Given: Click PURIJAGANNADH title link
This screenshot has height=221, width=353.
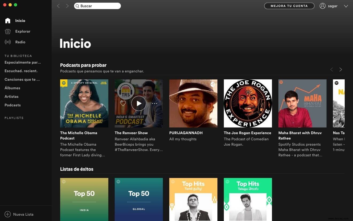Looking at the screenshot, I should (x=186, y=133).
